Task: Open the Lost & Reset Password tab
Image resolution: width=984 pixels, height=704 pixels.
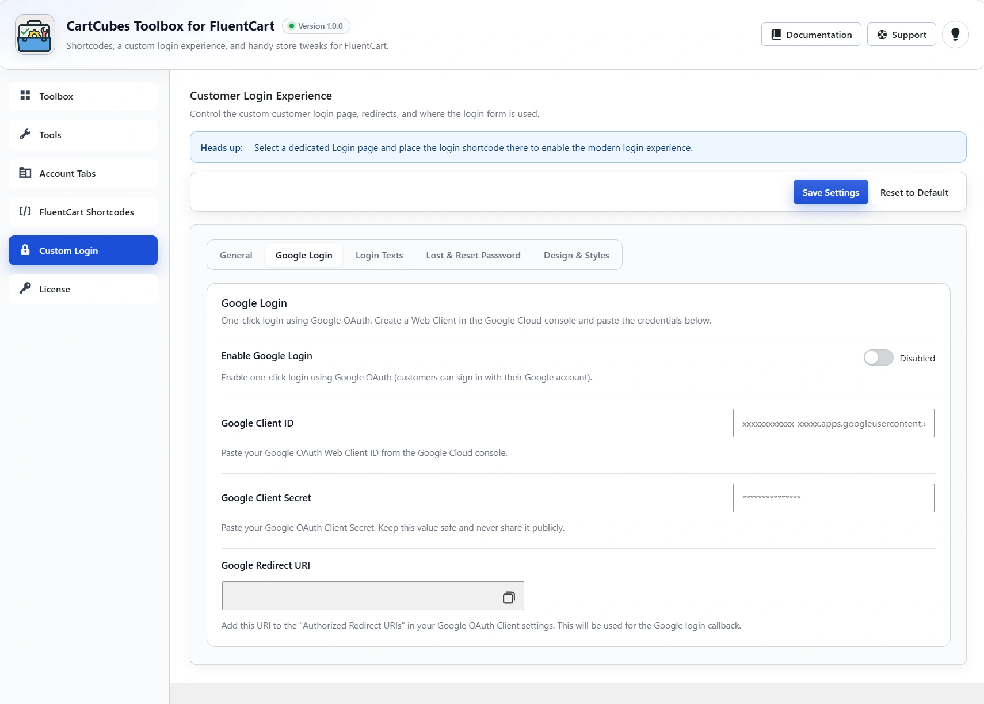Action: click(x=473, y=255)
